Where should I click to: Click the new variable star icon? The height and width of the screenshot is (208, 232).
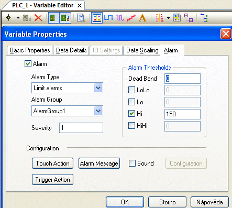8,18
